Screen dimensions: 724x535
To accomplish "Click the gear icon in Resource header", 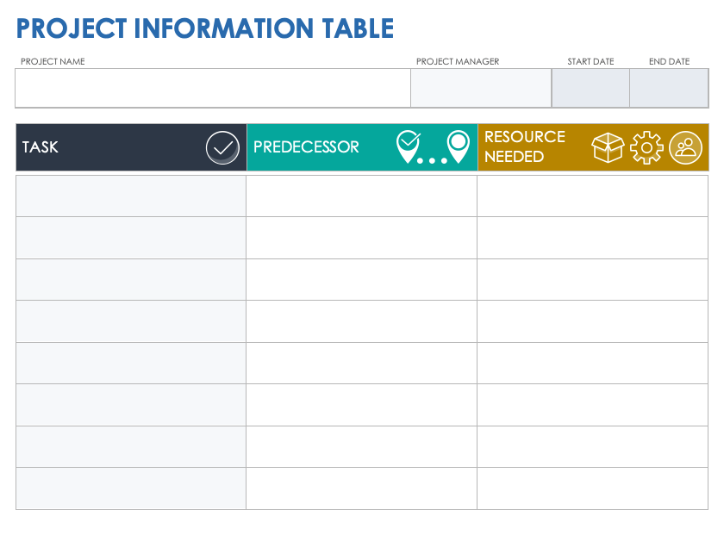I will [646, 147].
